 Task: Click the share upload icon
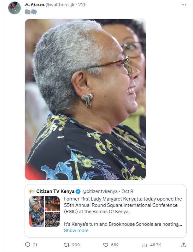(x=184, y=245)
